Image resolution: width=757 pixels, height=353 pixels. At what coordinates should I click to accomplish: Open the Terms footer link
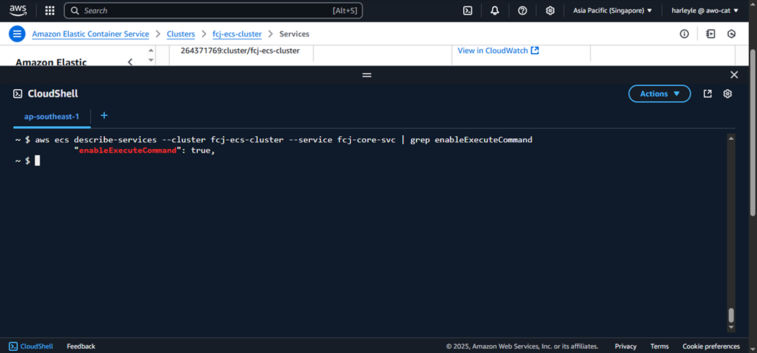[x=659, y=346]
